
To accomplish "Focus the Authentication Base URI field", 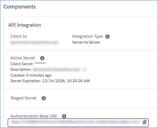I will (x=78, y=123).
